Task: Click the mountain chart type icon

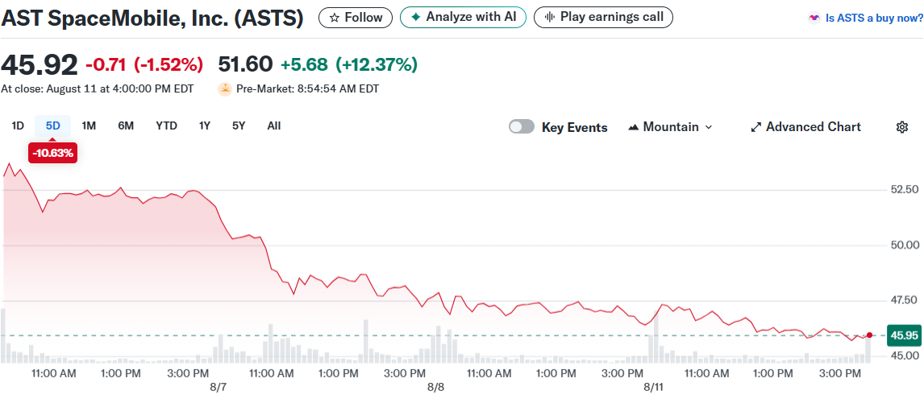Action: pyautogui.click(x=634, y=127)
